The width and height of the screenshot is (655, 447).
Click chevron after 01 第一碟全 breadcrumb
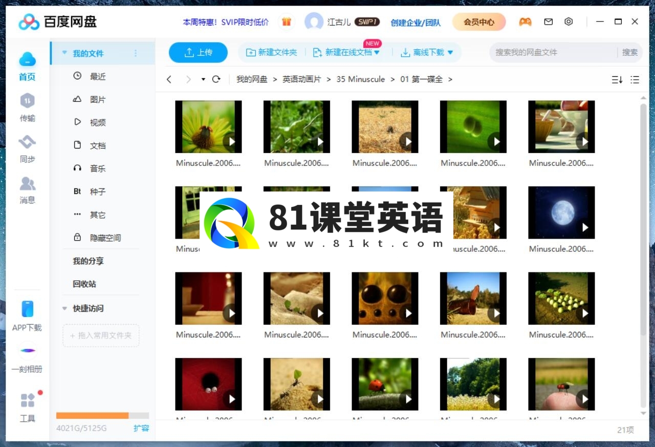tap(450, 79)
